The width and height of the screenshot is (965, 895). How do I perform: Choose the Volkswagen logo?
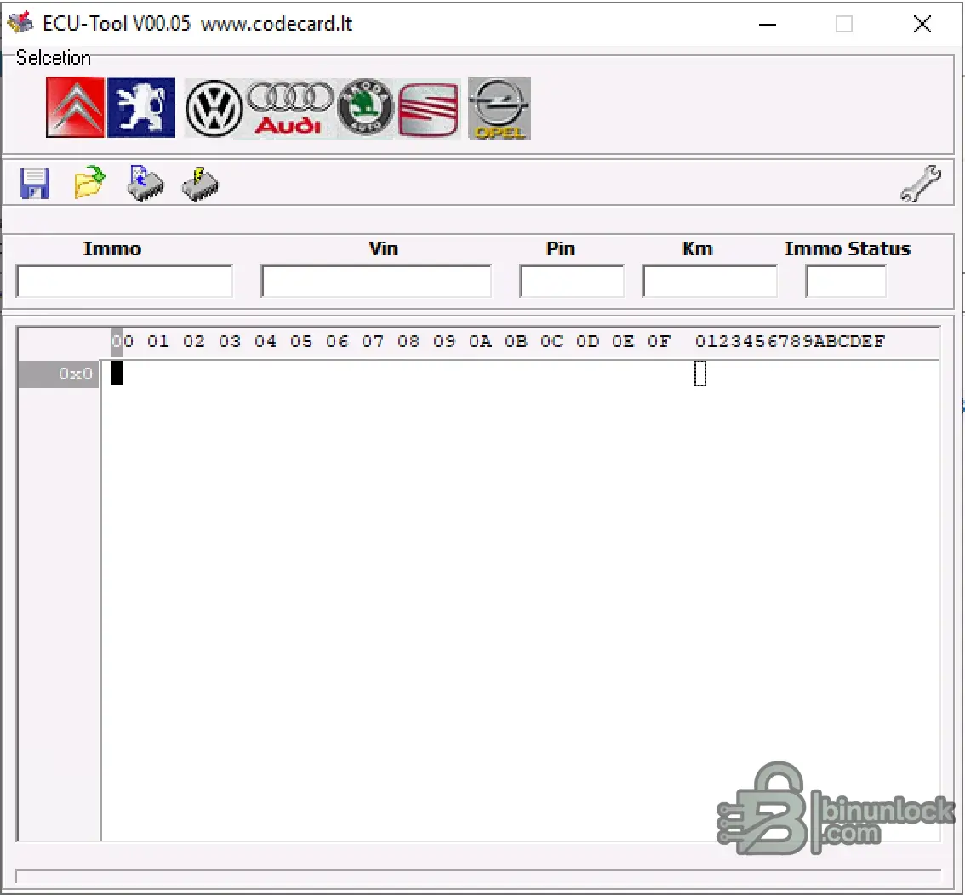214,108
